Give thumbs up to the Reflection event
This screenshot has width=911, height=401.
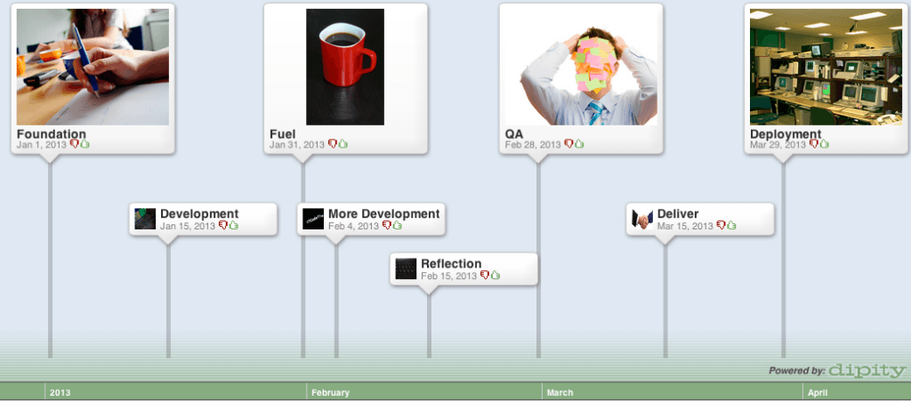click(496, 276)
